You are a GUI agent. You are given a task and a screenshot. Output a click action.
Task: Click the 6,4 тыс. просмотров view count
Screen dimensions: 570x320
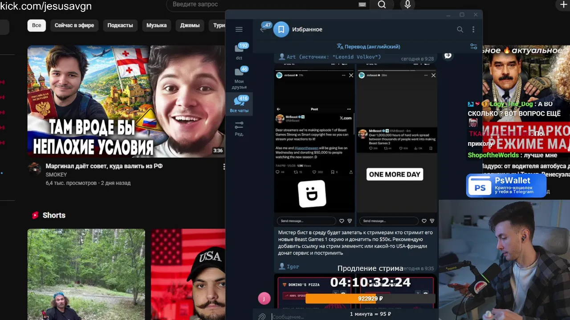point(71,183)
